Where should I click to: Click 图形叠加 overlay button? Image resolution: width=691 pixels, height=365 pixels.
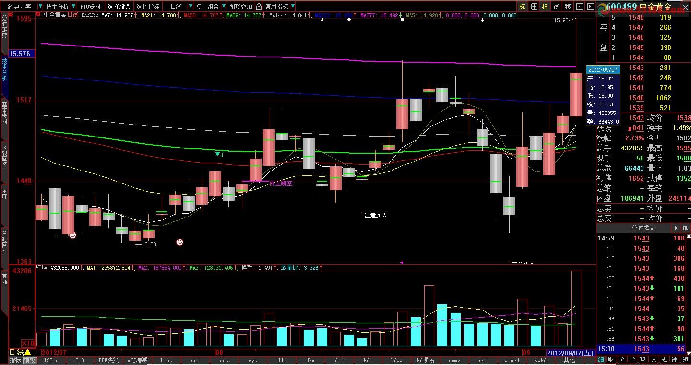(240, 7)
